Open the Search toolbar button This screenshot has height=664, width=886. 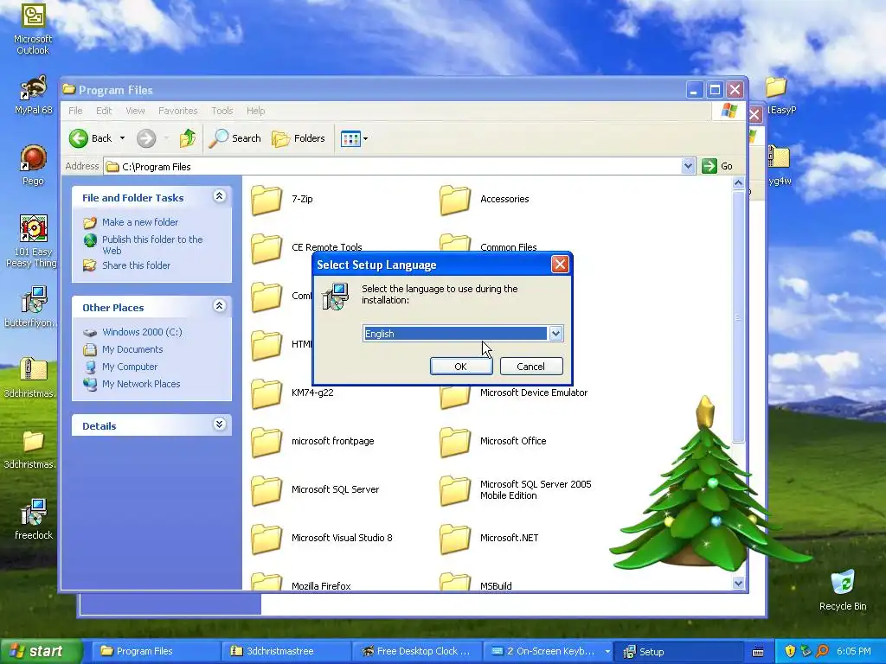tap(235, 138)
